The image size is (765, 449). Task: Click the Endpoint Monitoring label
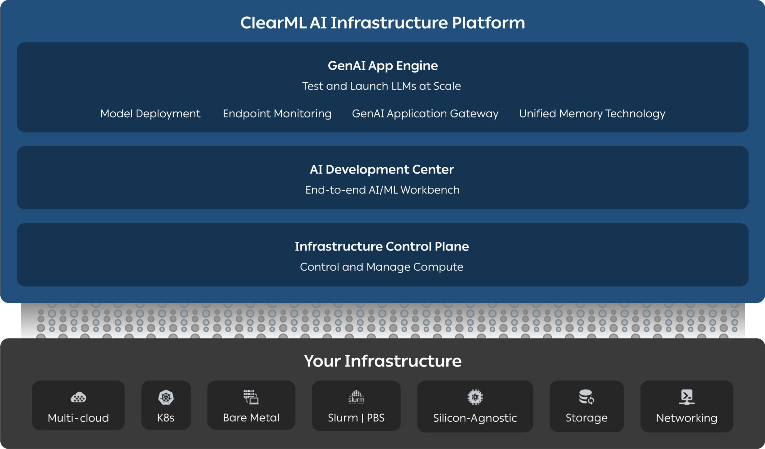[x=277, y=114]
